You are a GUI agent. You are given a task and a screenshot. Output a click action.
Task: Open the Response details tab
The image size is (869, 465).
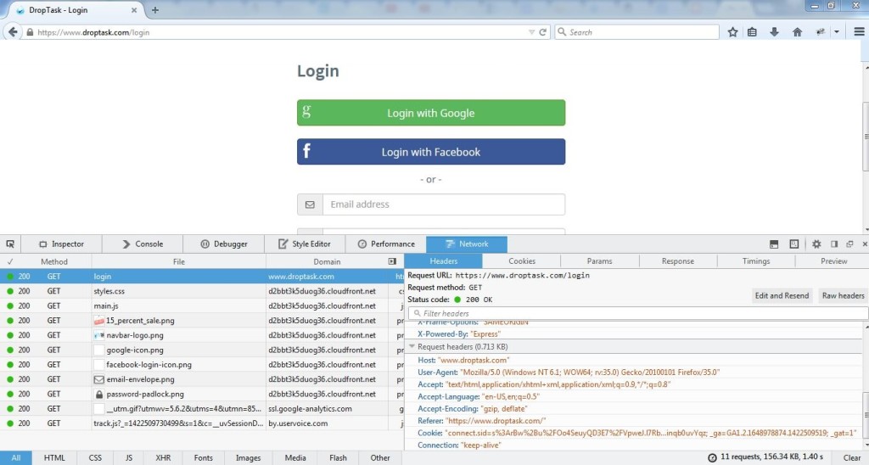click(678, 261)
